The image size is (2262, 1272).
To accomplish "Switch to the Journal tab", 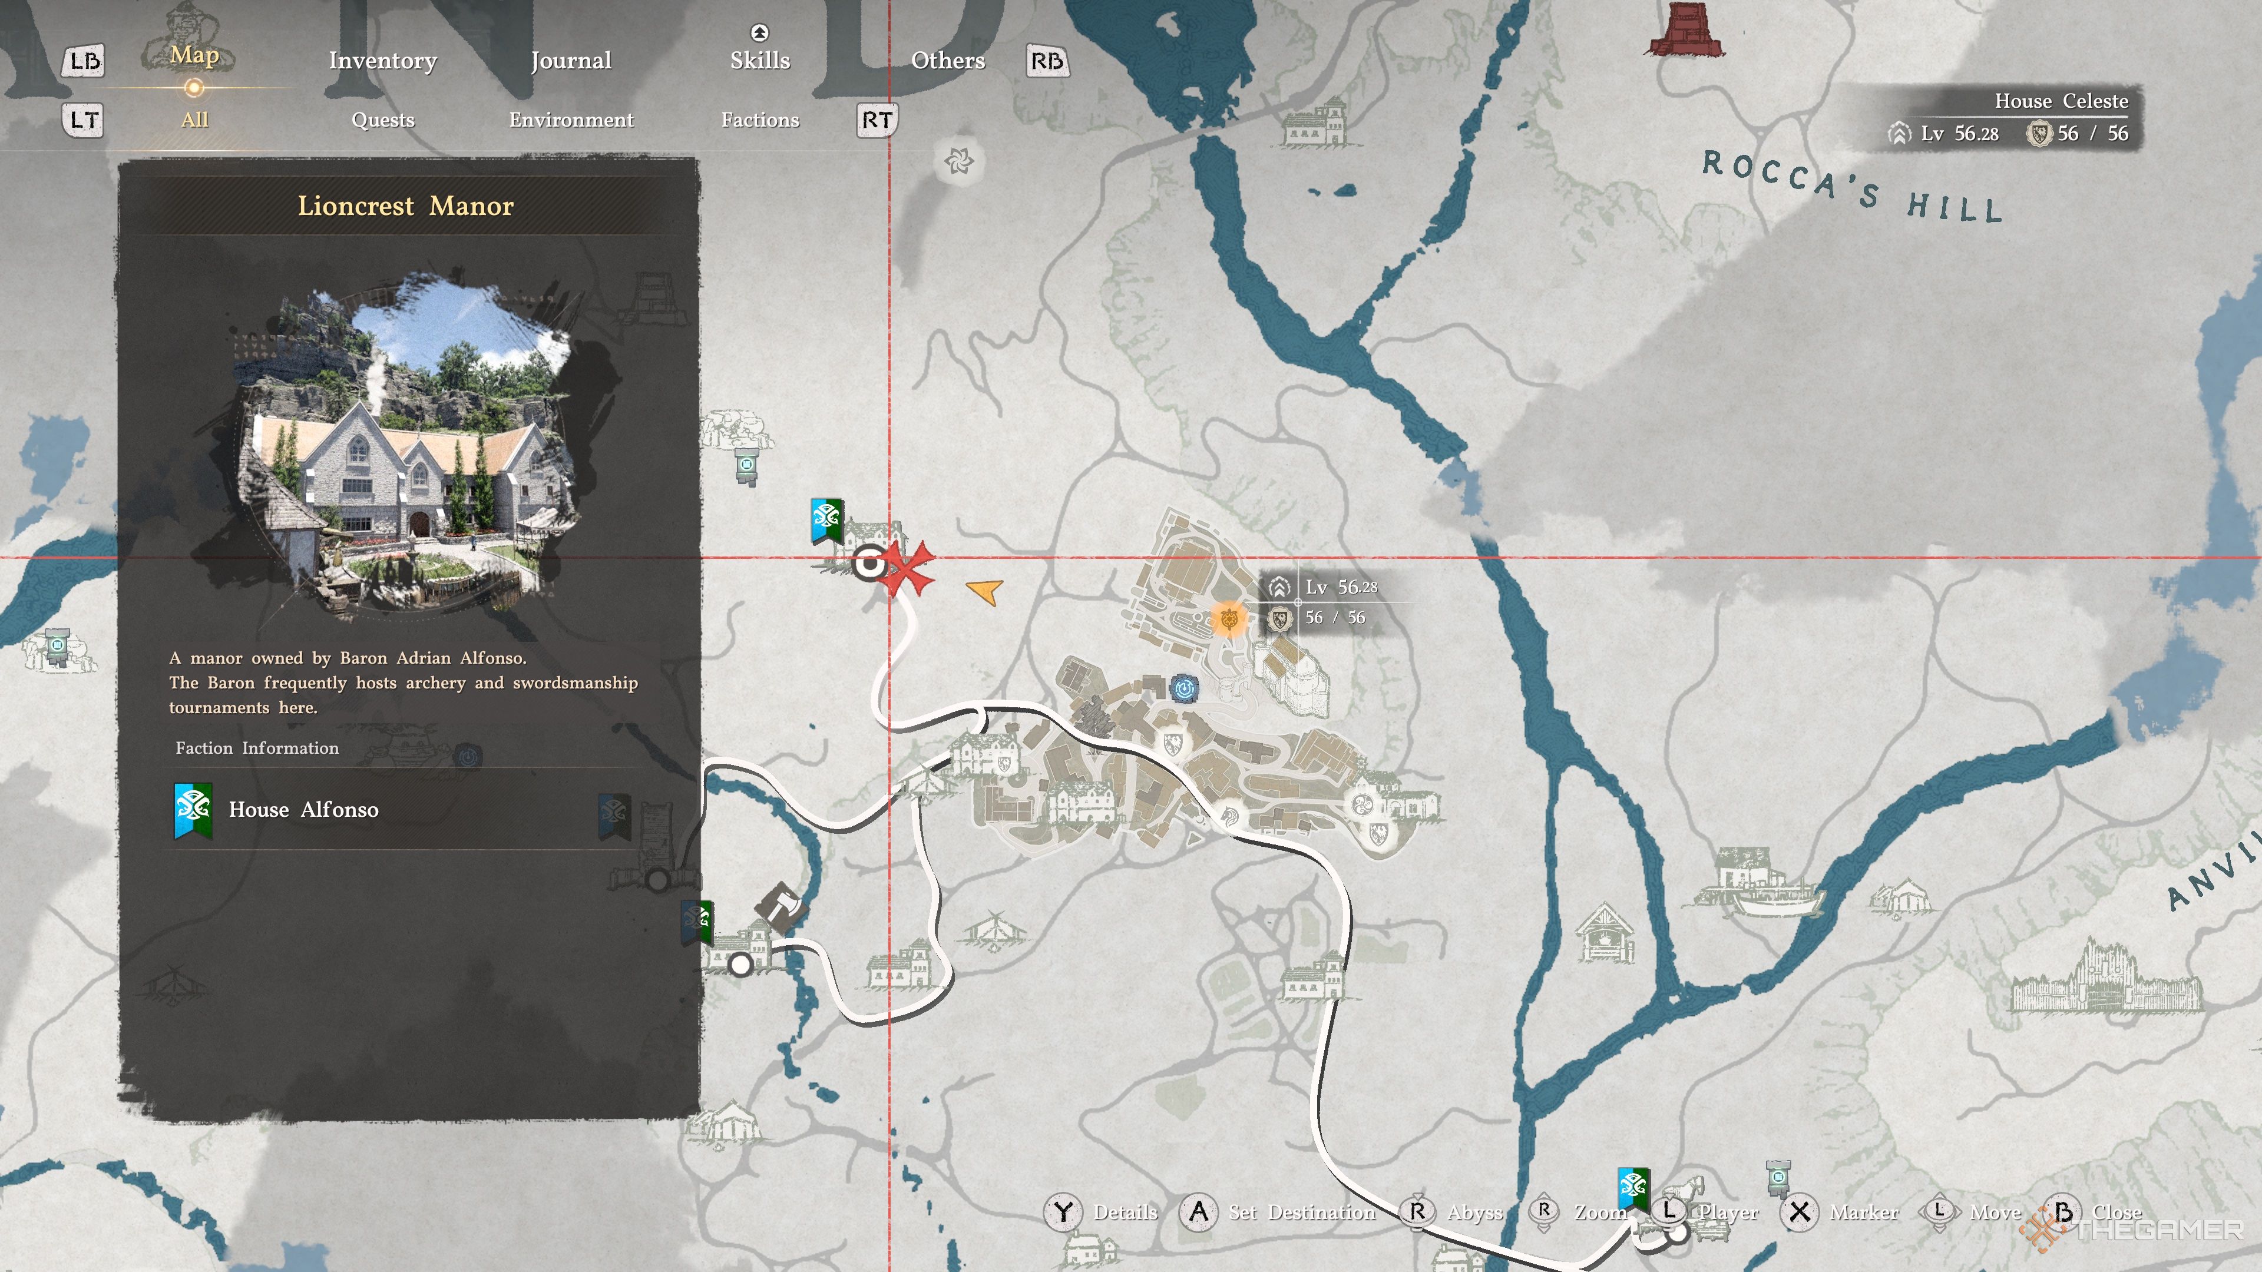I will [x=571, y=61].
